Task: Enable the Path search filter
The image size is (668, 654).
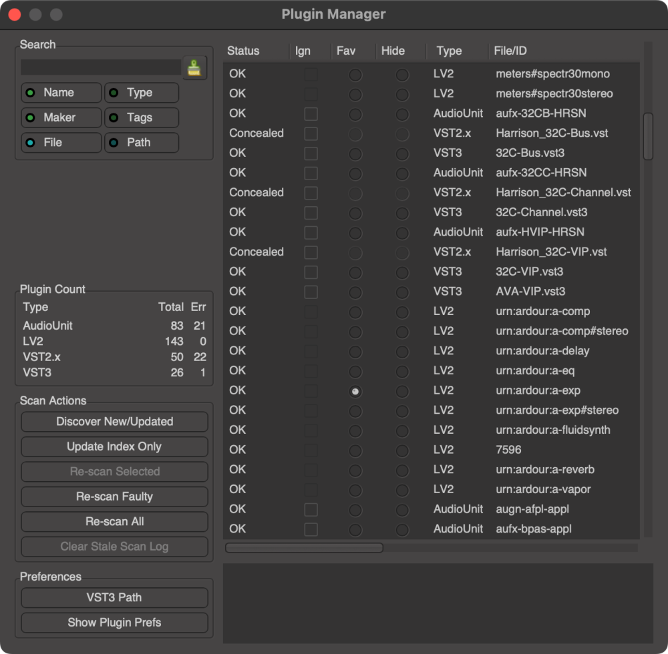Action: tap(141, 142)
